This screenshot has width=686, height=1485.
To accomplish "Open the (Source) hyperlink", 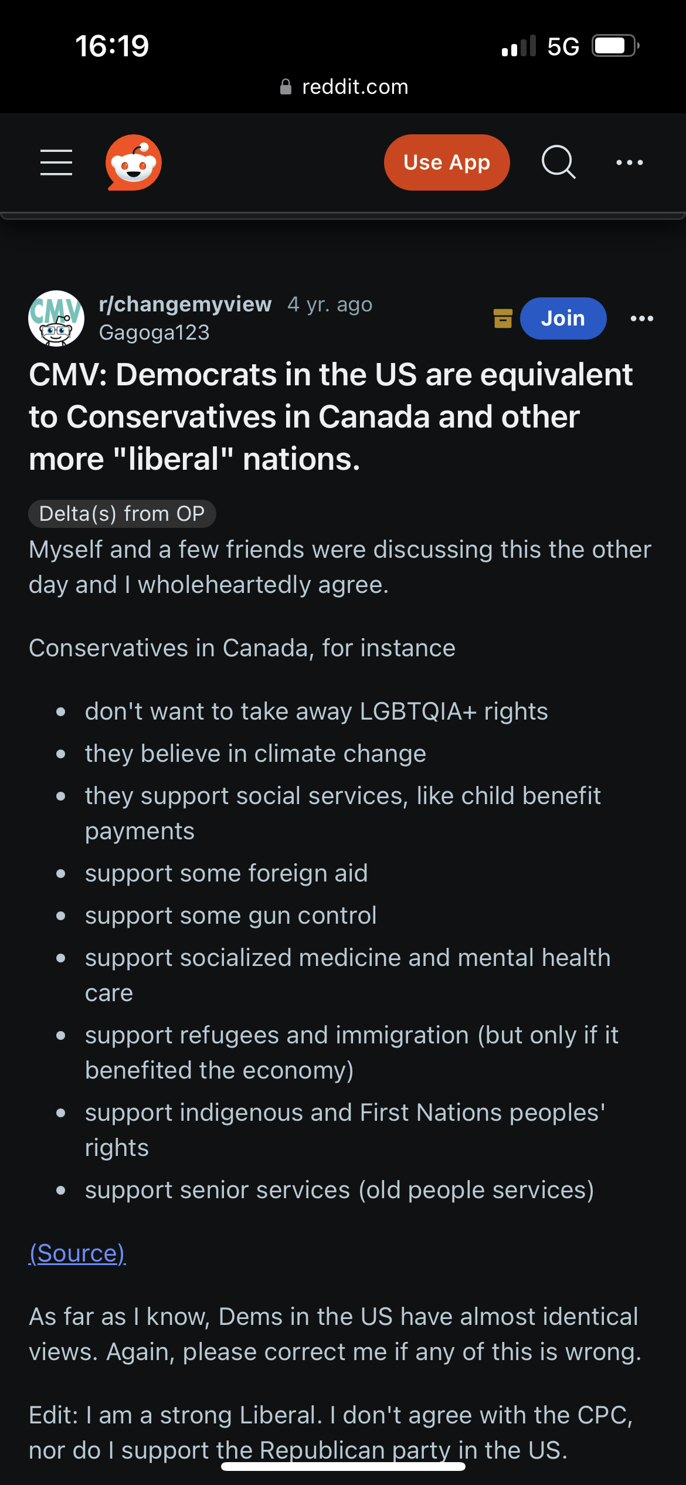I will (77, 1253).
